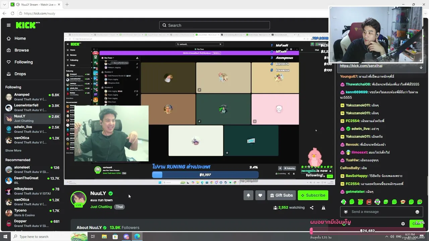Expand Following list with Show More
This screenshot has height=241, width=429.
click(13, 151)
